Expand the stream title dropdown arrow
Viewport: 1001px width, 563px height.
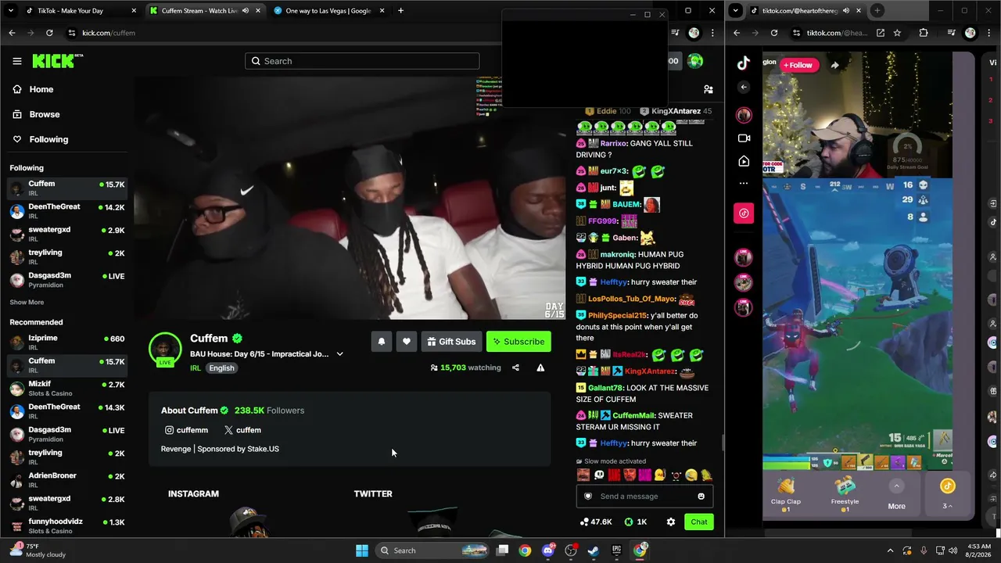click(339, 354)
